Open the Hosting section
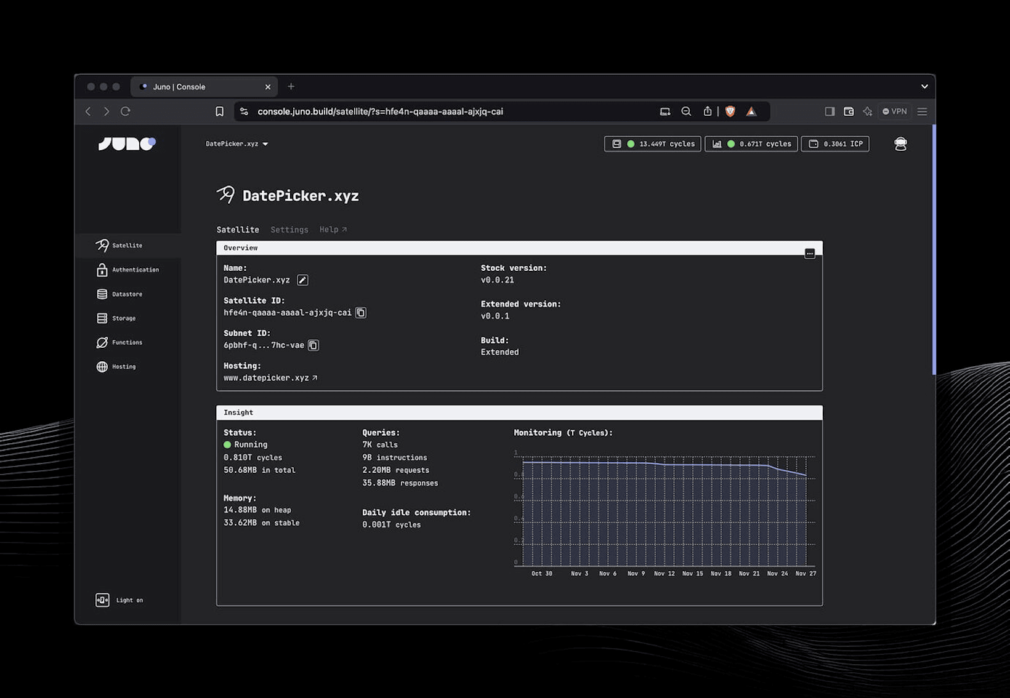The width and height of the screenshot is (1010, 698). 123,366
